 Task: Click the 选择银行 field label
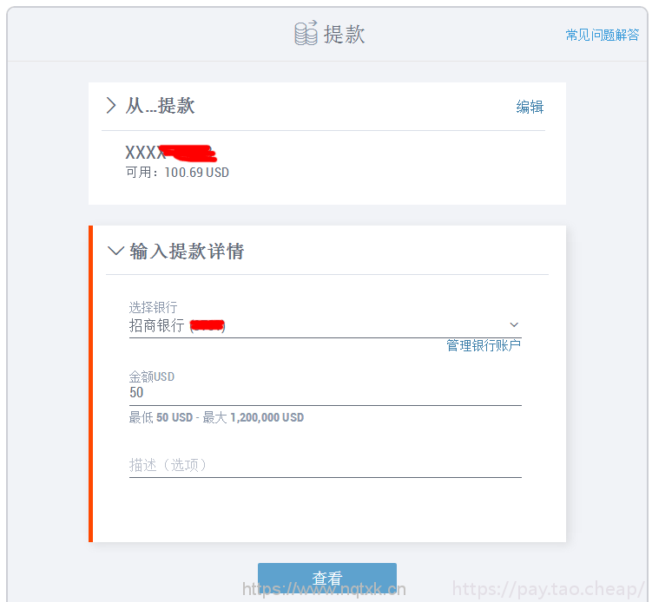coord(153,307)
